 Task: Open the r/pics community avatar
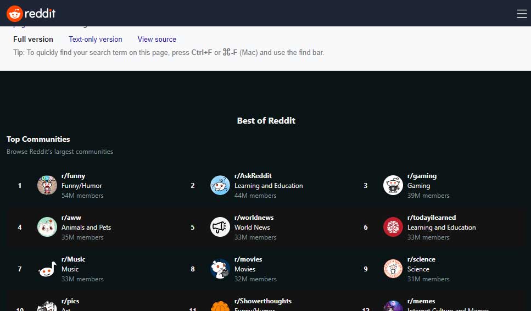[x=47, y=306]
